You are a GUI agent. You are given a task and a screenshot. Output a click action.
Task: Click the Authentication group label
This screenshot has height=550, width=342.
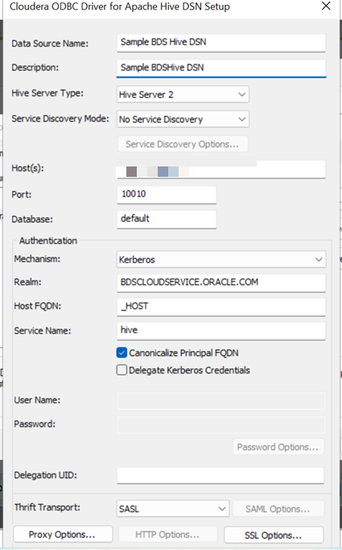coord(48,241)
